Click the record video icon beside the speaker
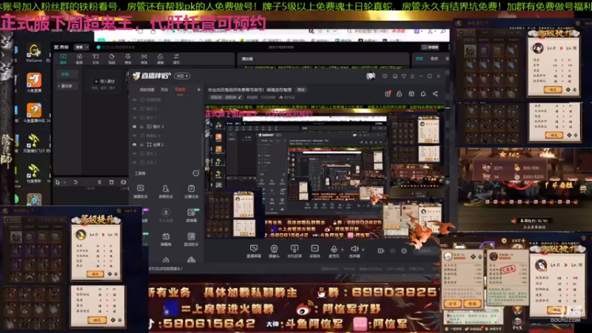The image size is (592, 333). pos(380,251)
